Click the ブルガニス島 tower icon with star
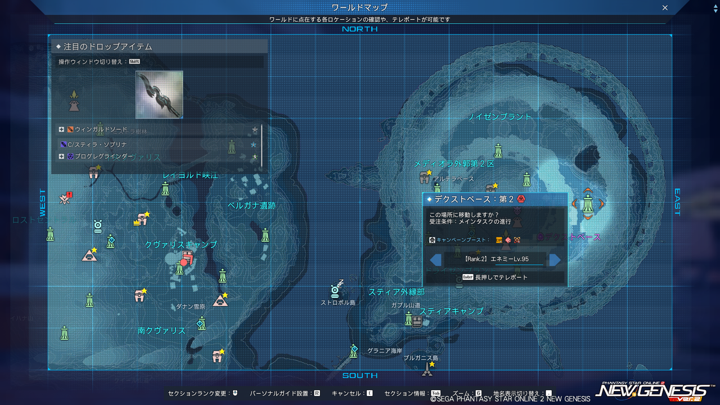 (427, 370)
